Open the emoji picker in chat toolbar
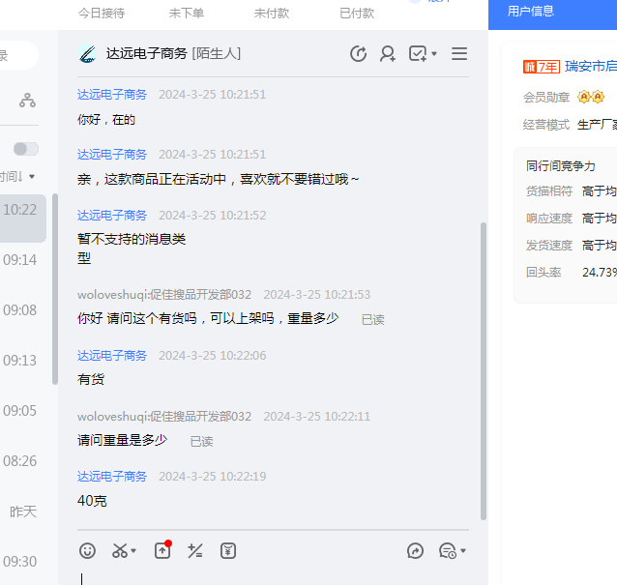The height and width of the screenshot is (585, 617). pyautogui.click(x=88, y=550)
